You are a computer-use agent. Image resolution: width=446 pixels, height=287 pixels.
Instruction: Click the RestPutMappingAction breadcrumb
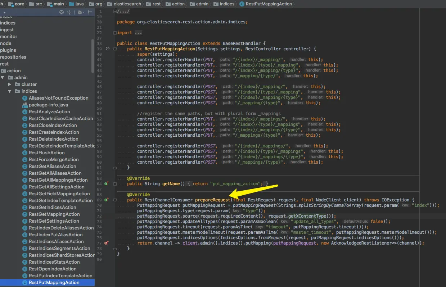pos(266,4)
